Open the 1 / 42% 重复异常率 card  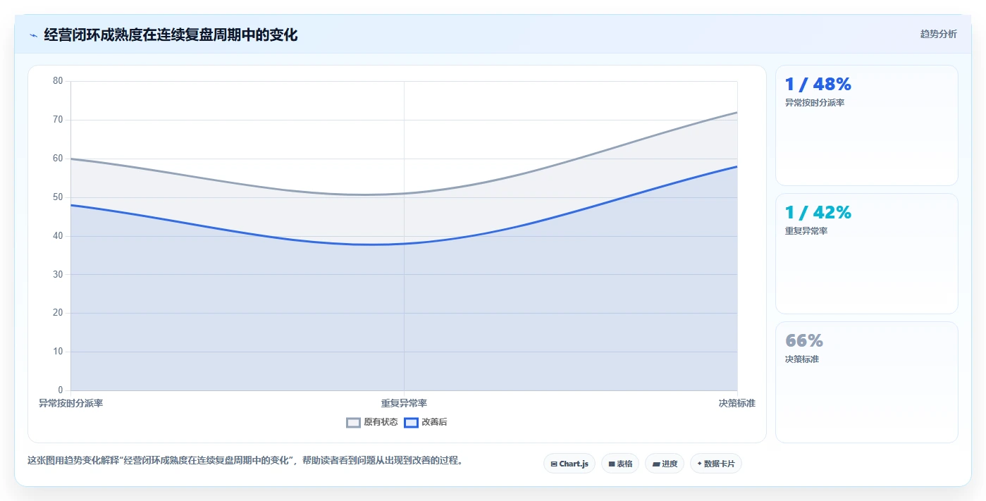[x=867, y=254]
